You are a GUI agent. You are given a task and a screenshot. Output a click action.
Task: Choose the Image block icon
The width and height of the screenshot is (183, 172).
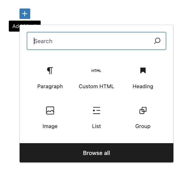point(50,110)
